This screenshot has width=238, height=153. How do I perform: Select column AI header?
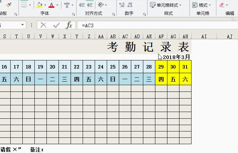point(204,36)
